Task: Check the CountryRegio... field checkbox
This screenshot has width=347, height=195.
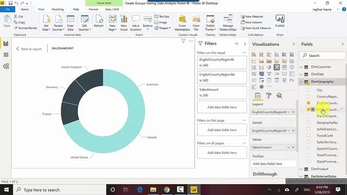Action: pos(309,96)
